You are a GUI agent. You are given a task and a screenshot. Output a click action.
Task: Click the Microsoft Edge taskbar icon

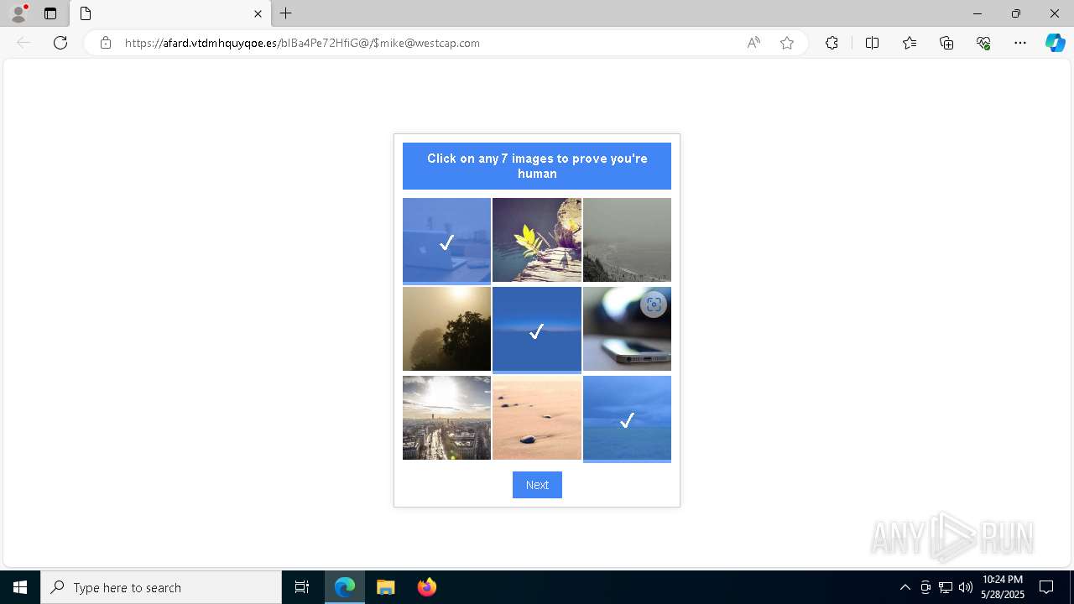coord(345,587)
